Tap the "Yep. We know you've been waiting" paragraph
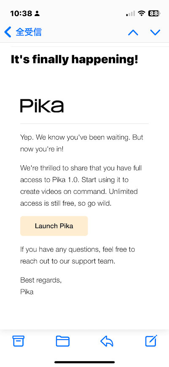 click(81, 143)
